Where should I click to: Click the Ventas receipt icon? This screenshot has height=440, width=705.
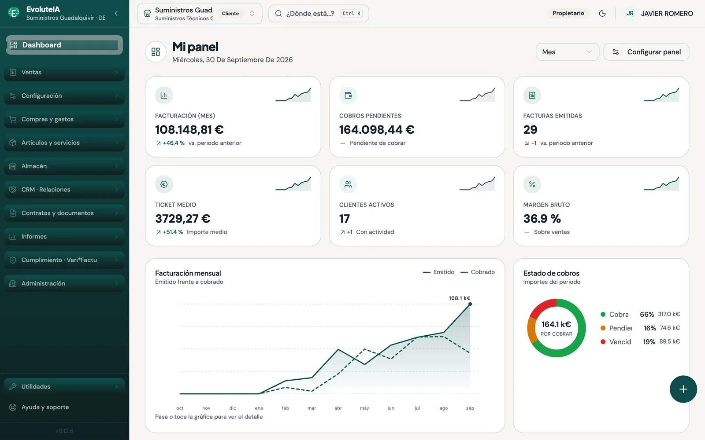tap(13, 72)
